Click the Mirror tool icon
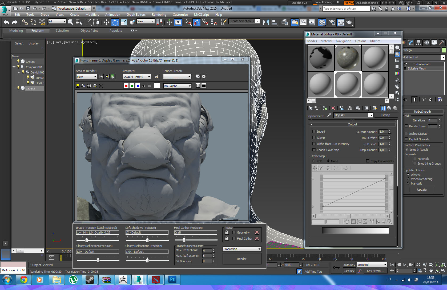Image resolution: width=447 pixels, height=290 pixels. [x=266, y=22]
